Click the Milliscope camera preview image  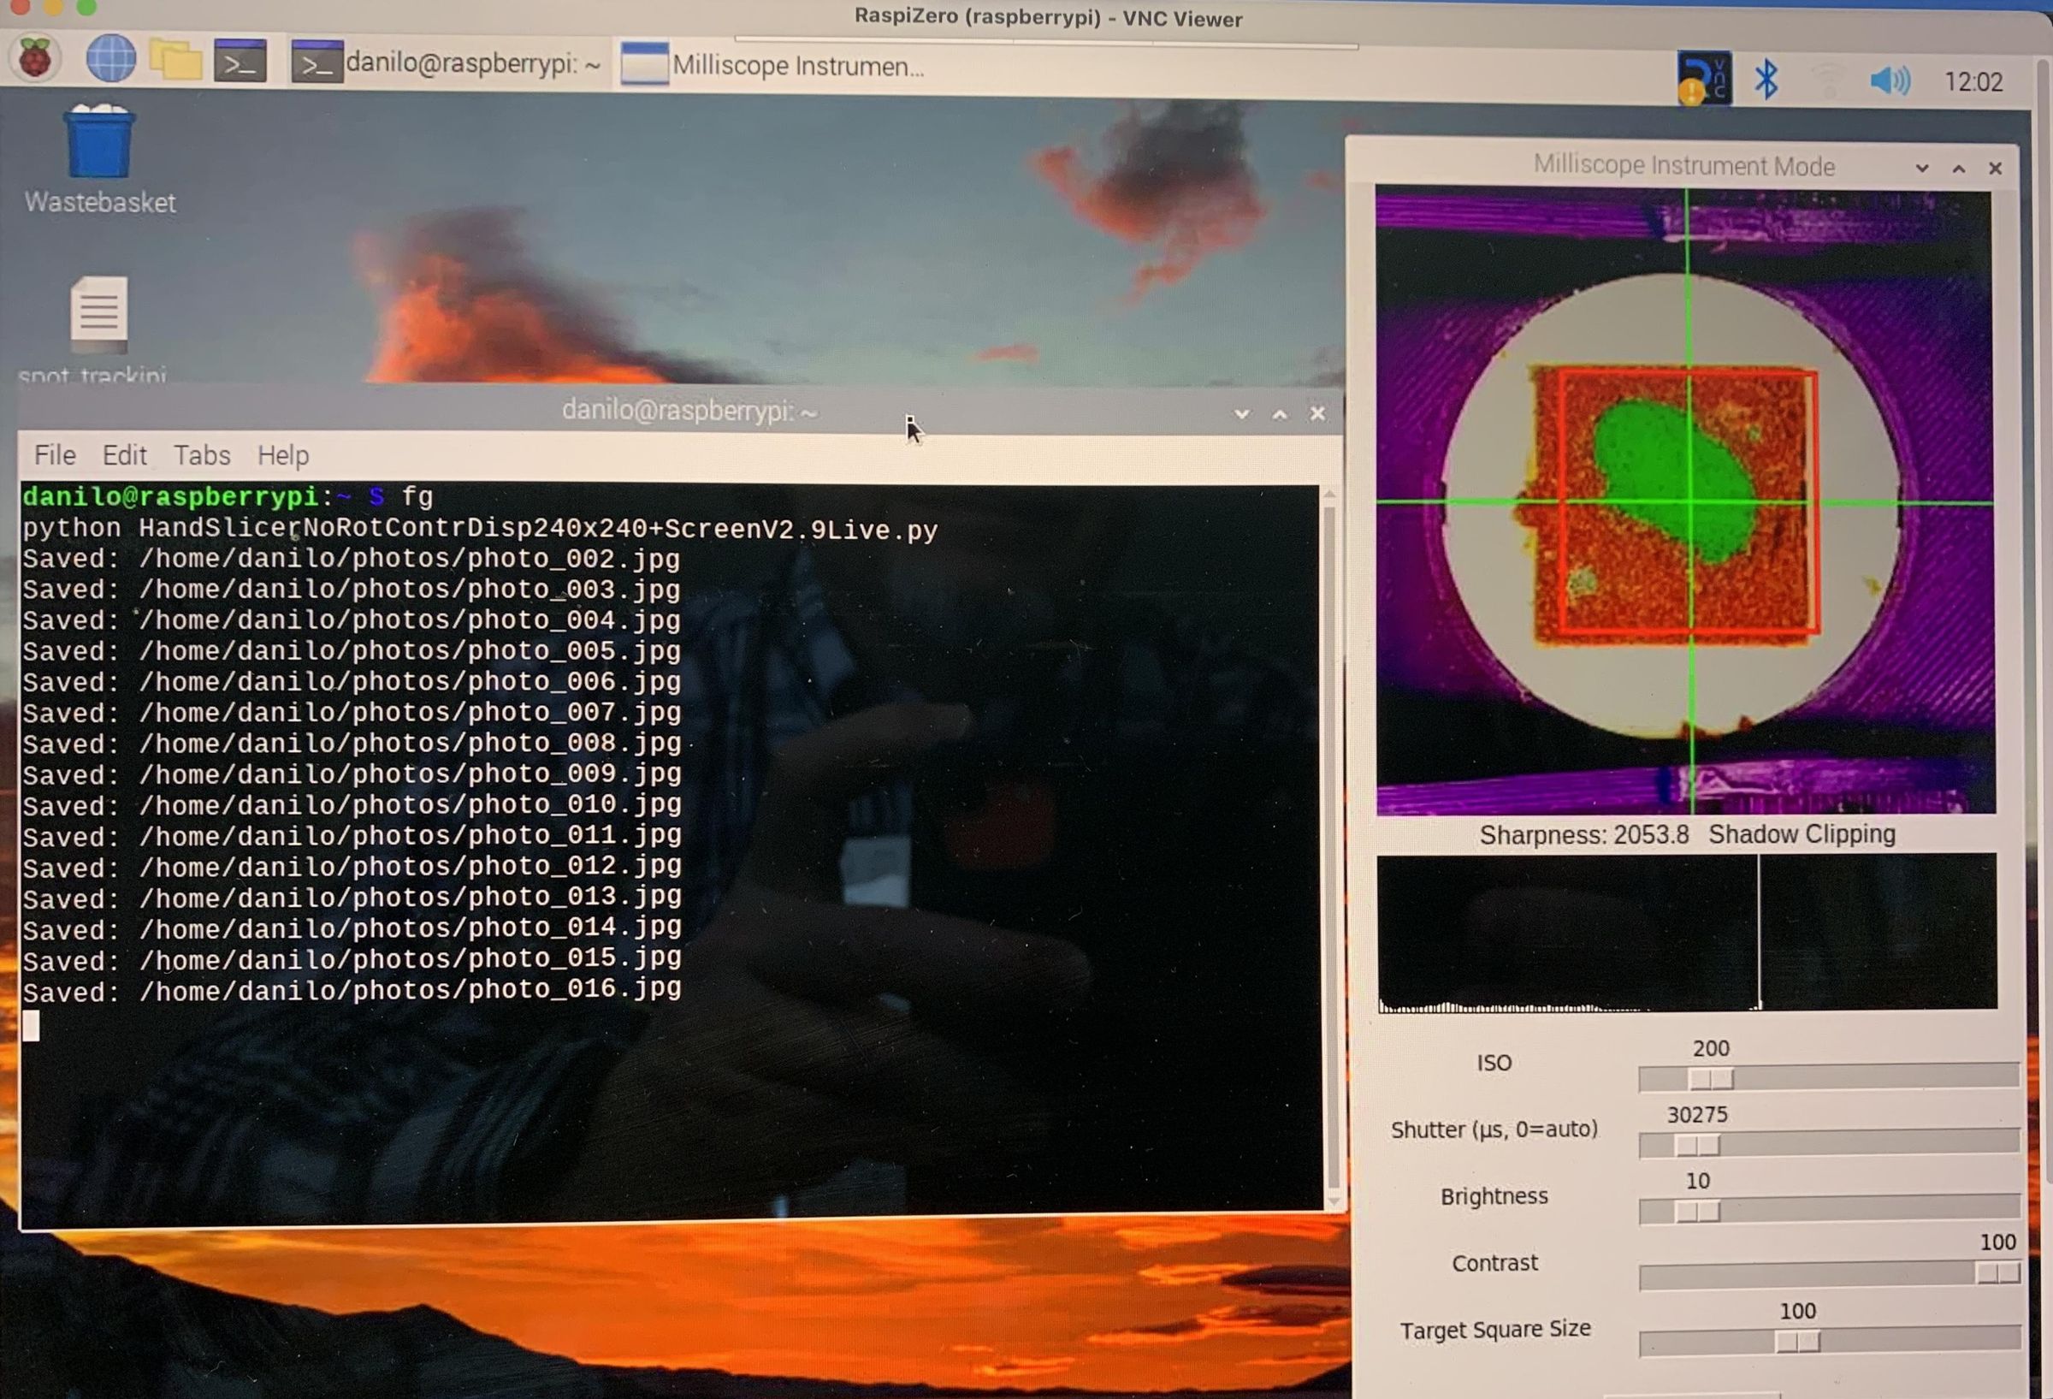tap(1684, 501)
